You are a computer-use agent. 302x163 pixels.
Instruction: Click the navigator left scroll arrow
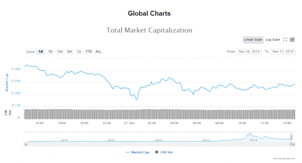[26, 144]
